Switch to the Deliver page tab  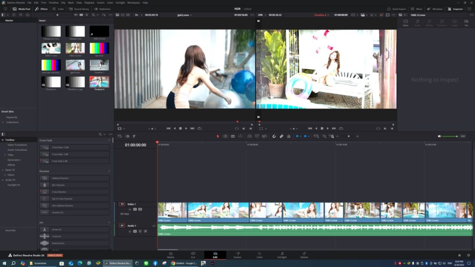click(304, 255)
